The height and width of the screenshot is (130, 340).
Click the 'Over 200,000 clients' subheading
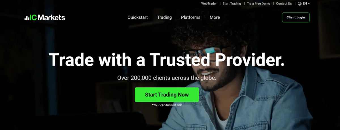click(167, 78)
